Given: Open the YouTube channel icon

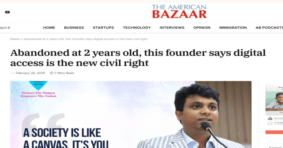Looking at the screenshot, I should tap(7, 12).
